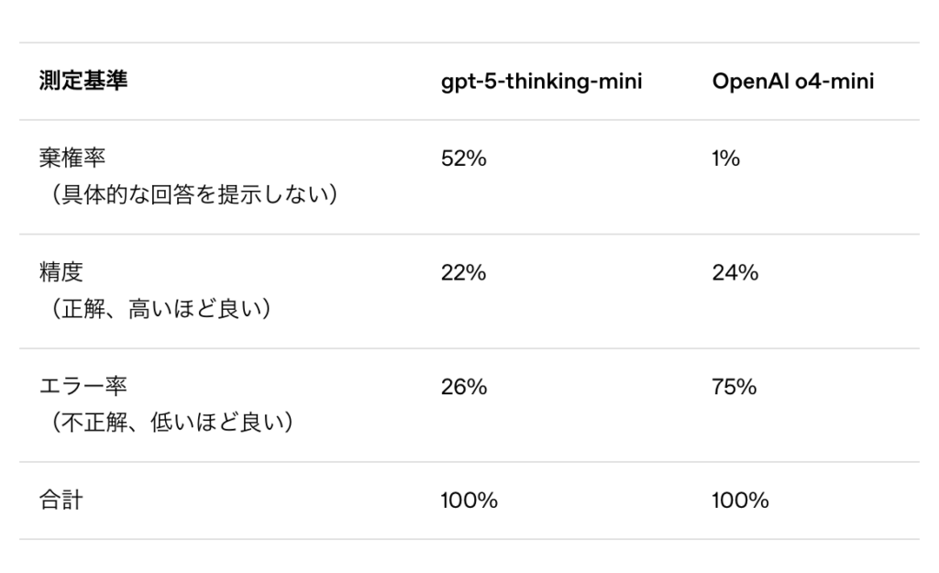939x573 pixels.
Task: Click the 精度 row label
Action: tap(61, 272)
